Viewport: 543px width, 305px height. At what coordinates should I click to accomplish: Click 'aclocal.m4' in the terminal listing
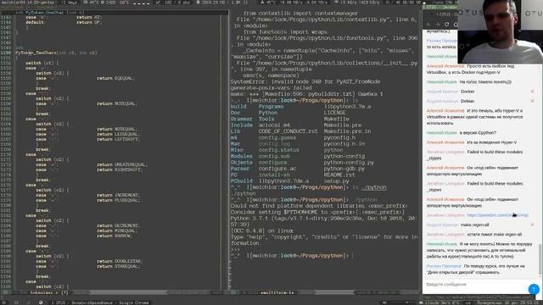(x=274, y=125)
